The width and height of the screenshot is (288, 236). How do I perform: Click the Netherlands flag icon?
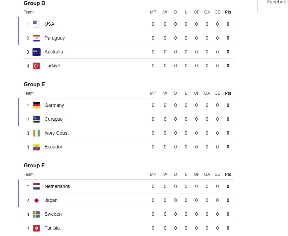[37, 186]
